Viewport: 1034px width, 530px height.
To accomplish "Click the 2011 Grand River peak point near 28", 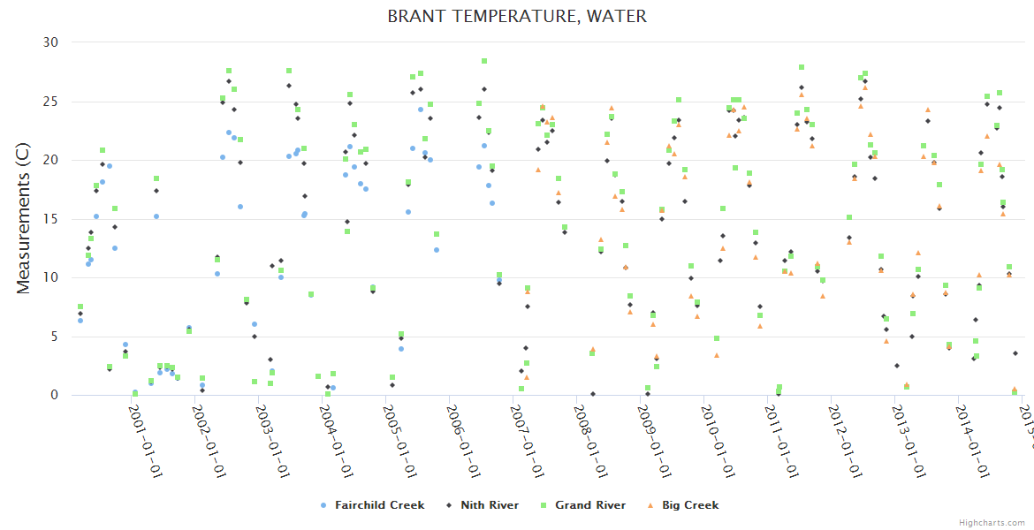I will click(x=802, y=67).
